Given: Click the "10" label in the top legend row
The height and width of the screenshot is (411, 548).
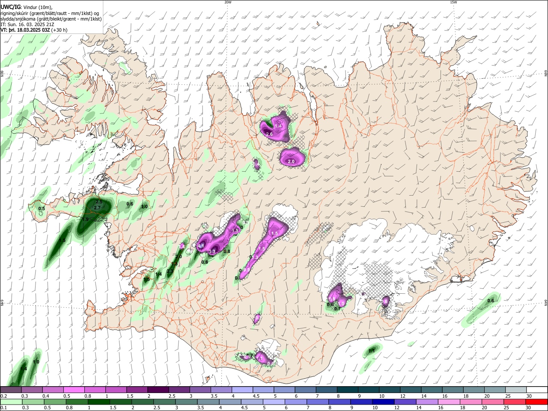Looking at the screenshot, I should pyautogui.click(x=381, y=396).
